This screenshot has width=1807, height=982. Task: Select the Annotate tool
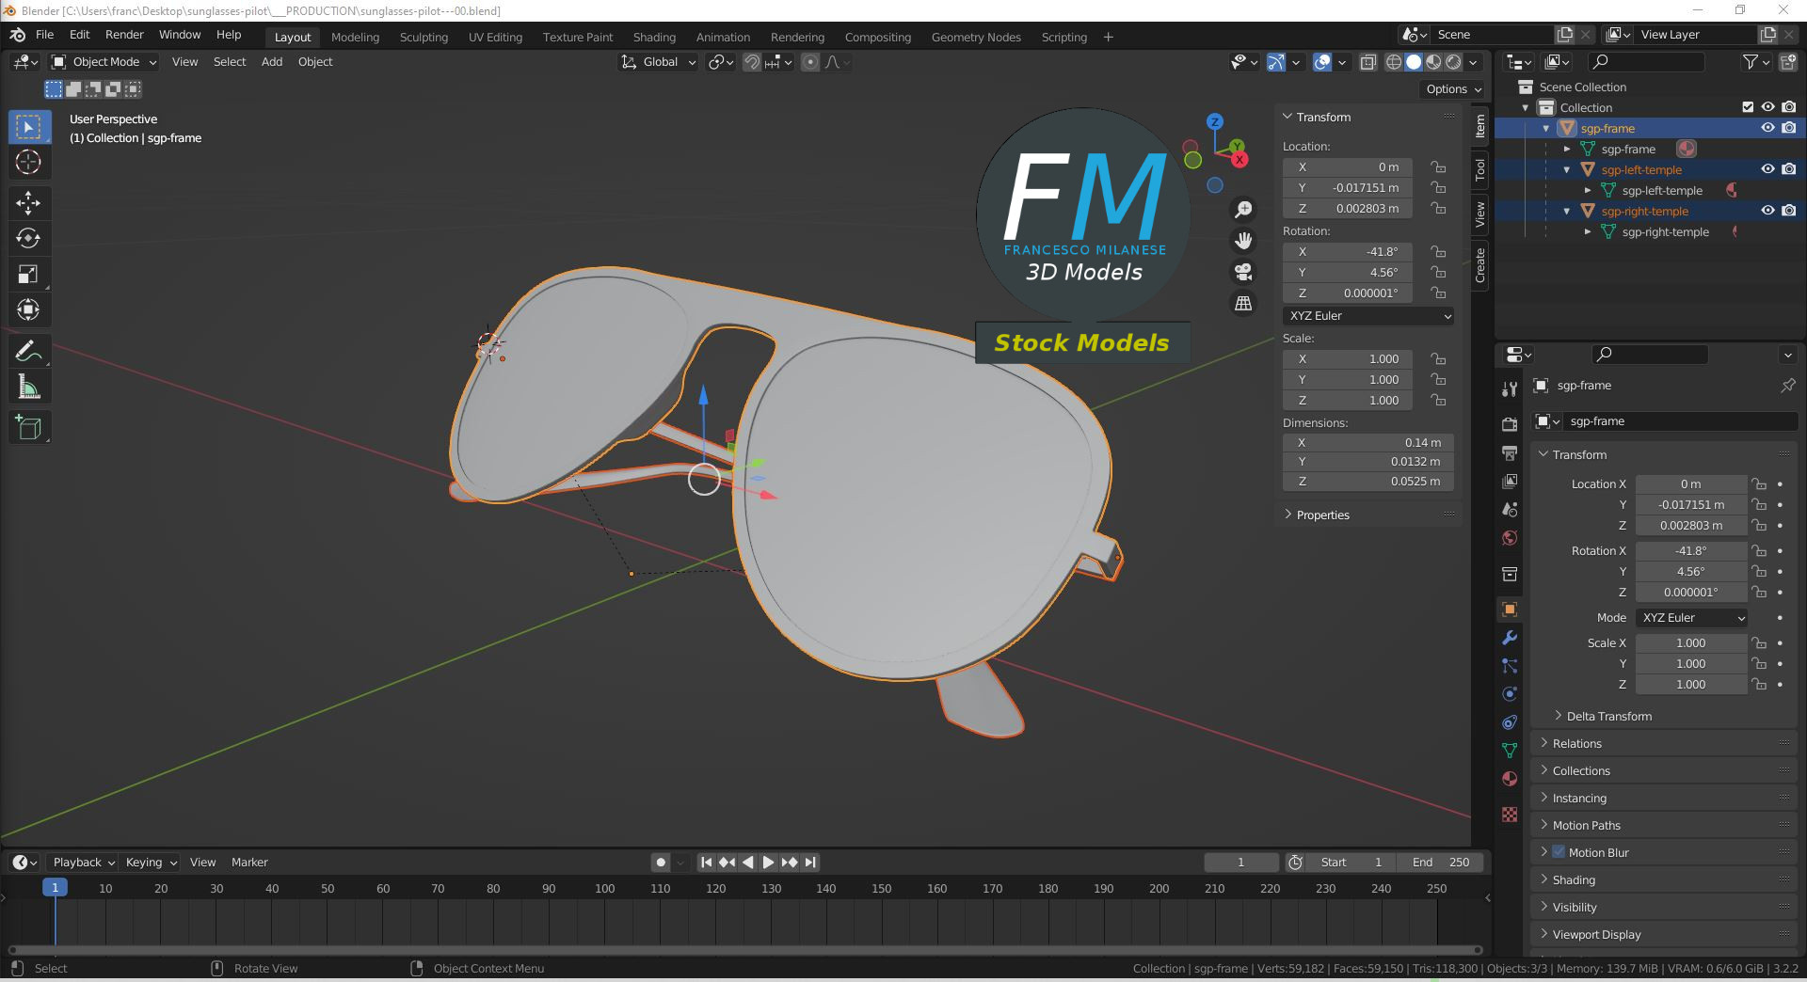click(28, 351)
